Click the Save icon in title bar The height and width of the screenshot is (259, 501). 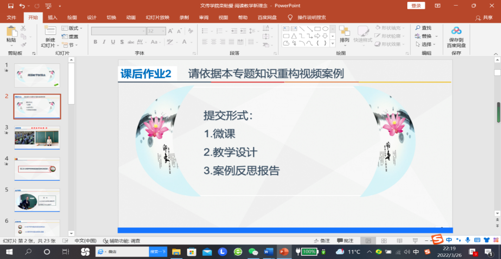click(11, 6)
